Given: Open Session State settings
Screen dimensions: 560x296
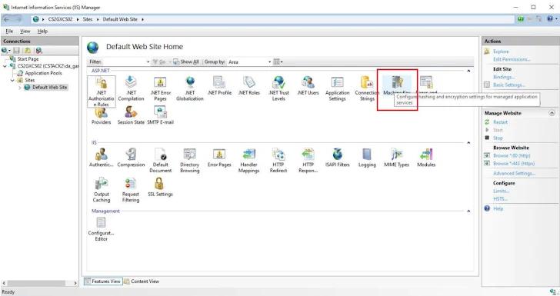Looking at the screenshot, I should [x=131, y=116].
